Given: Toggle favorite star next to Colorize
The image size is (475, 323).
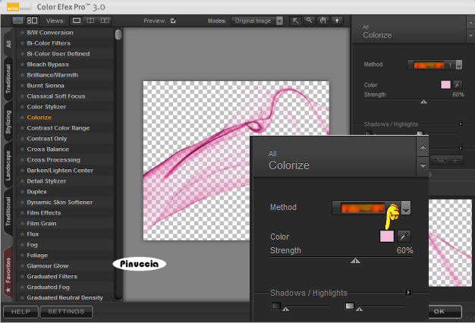Looking at the screenshot, I should (22, 118).
